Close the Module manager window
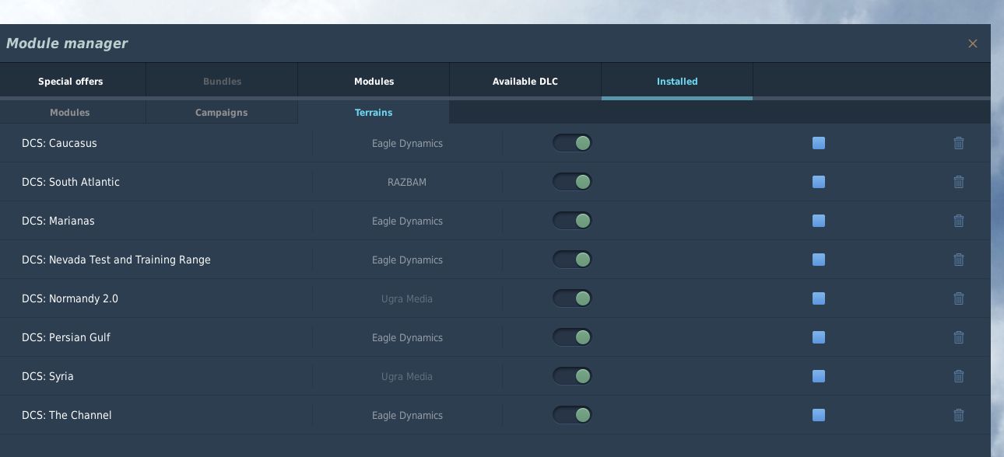 [973, 44]
